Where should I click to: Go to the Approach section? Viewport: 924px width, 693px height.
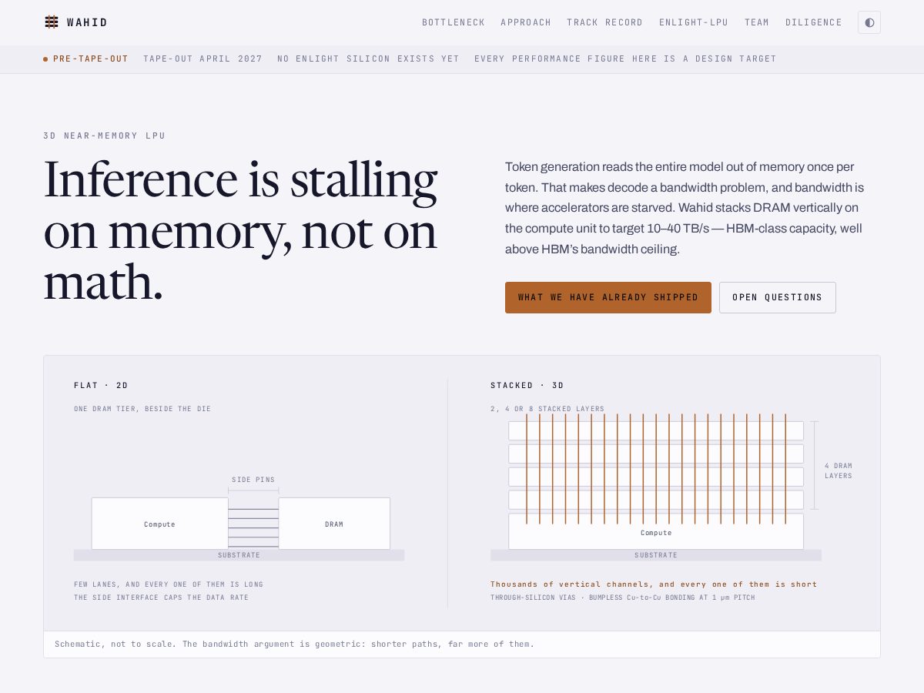(x=526, y=22)
